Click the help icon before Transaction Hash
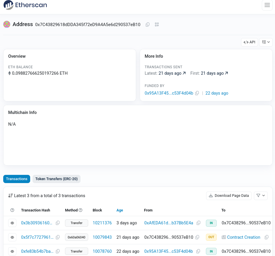275x256 pixels. tap(12, 210)
